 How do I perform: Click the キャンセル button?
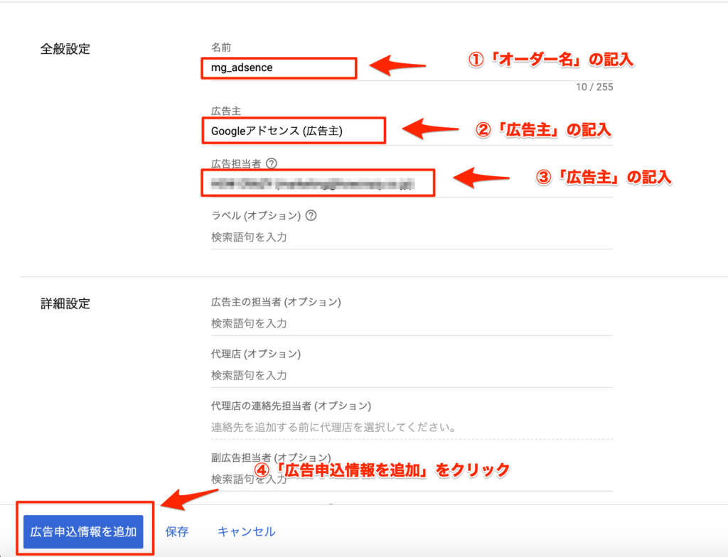[247, 531]
